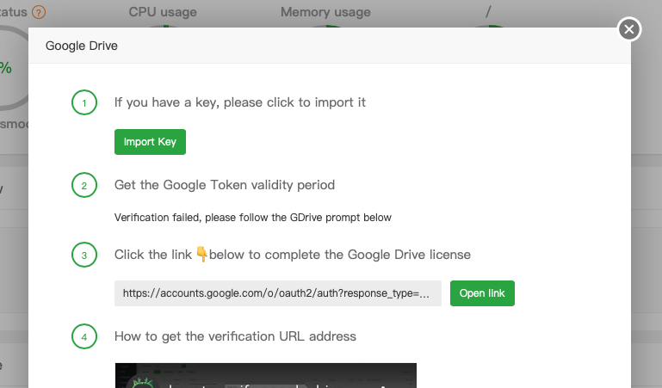Image resolution: width=662 pixels, height=388 pixels.
Task: Click the step 3 circle icon
Action: pyautogui.click(x=84, y=256)
